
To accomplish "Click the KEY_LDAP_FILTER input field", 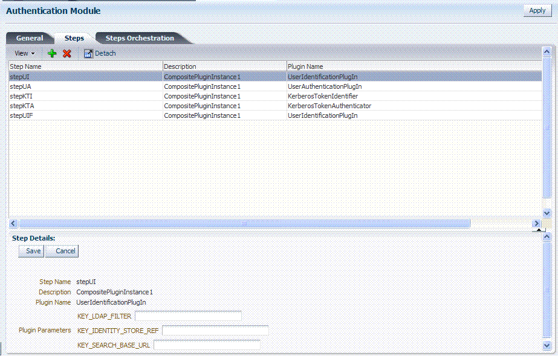I will tap(188, 316).
